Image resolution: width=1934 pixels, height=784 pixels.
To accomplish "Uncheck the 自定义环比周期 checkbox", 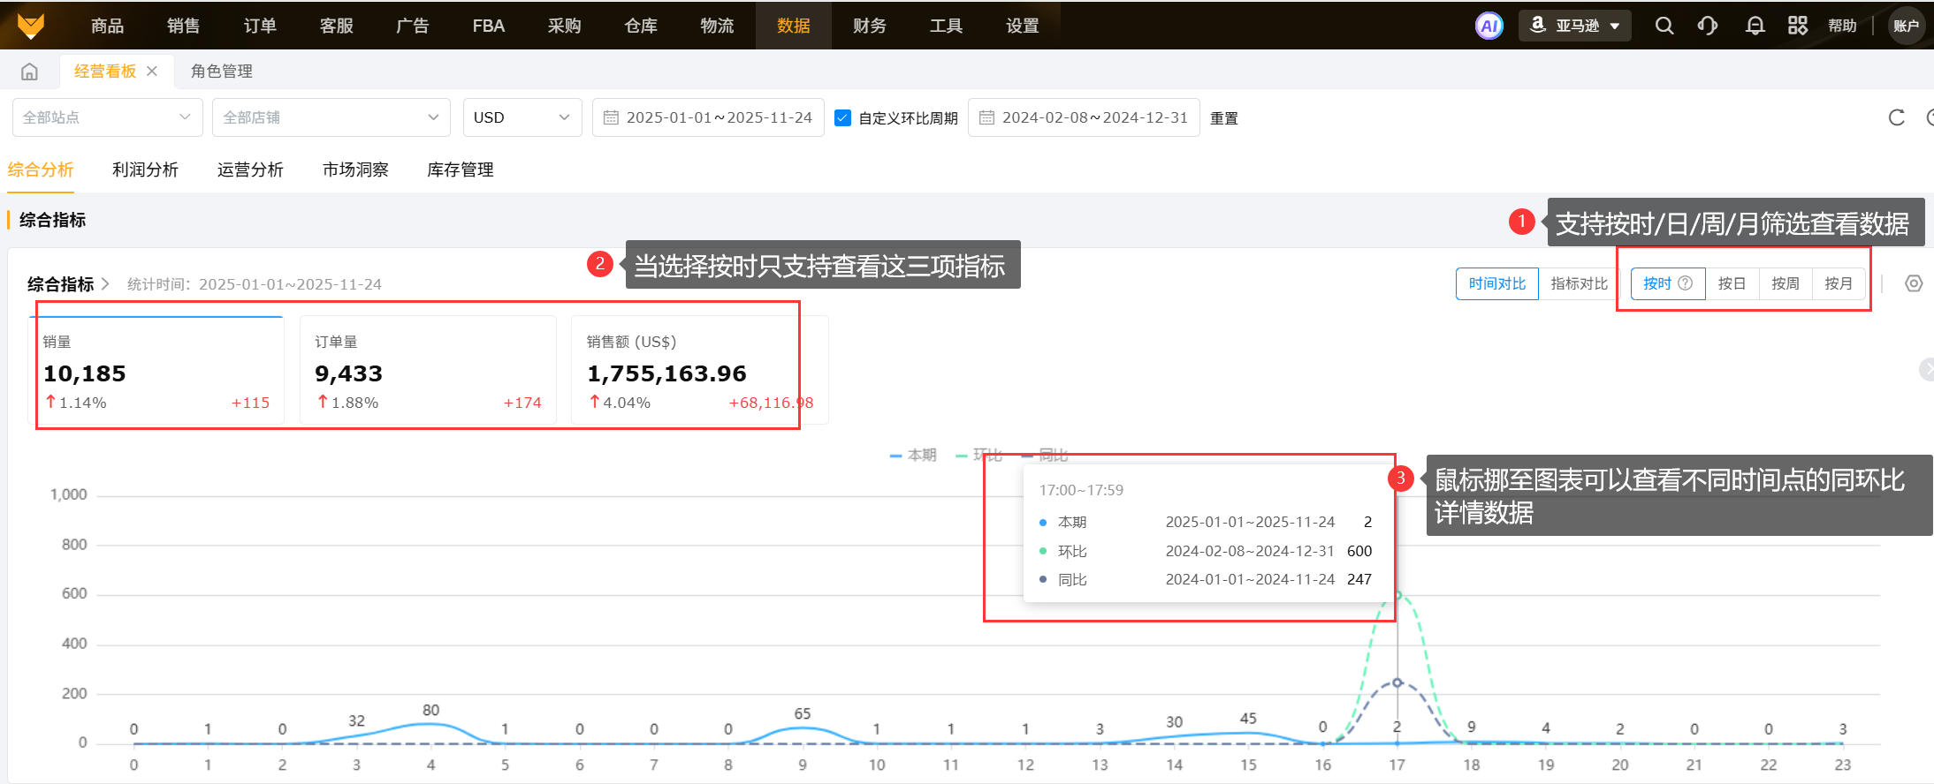I will pos(842,117).
